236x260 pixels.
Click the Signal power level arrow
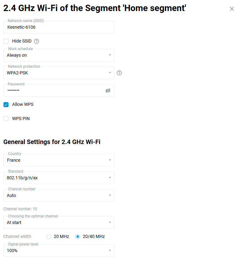click(110, 251)
